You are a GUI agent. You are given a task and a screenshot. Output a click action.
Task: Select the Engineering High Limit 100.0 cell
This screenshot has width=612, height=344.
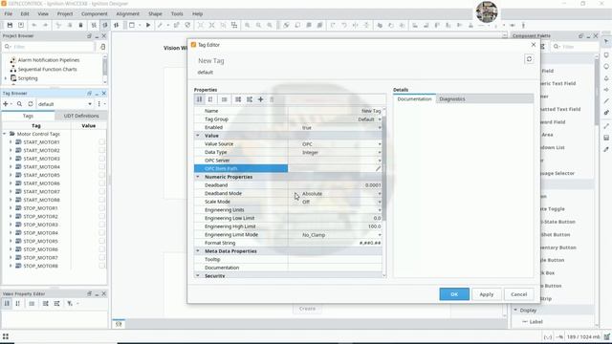[x=335, y=226]
